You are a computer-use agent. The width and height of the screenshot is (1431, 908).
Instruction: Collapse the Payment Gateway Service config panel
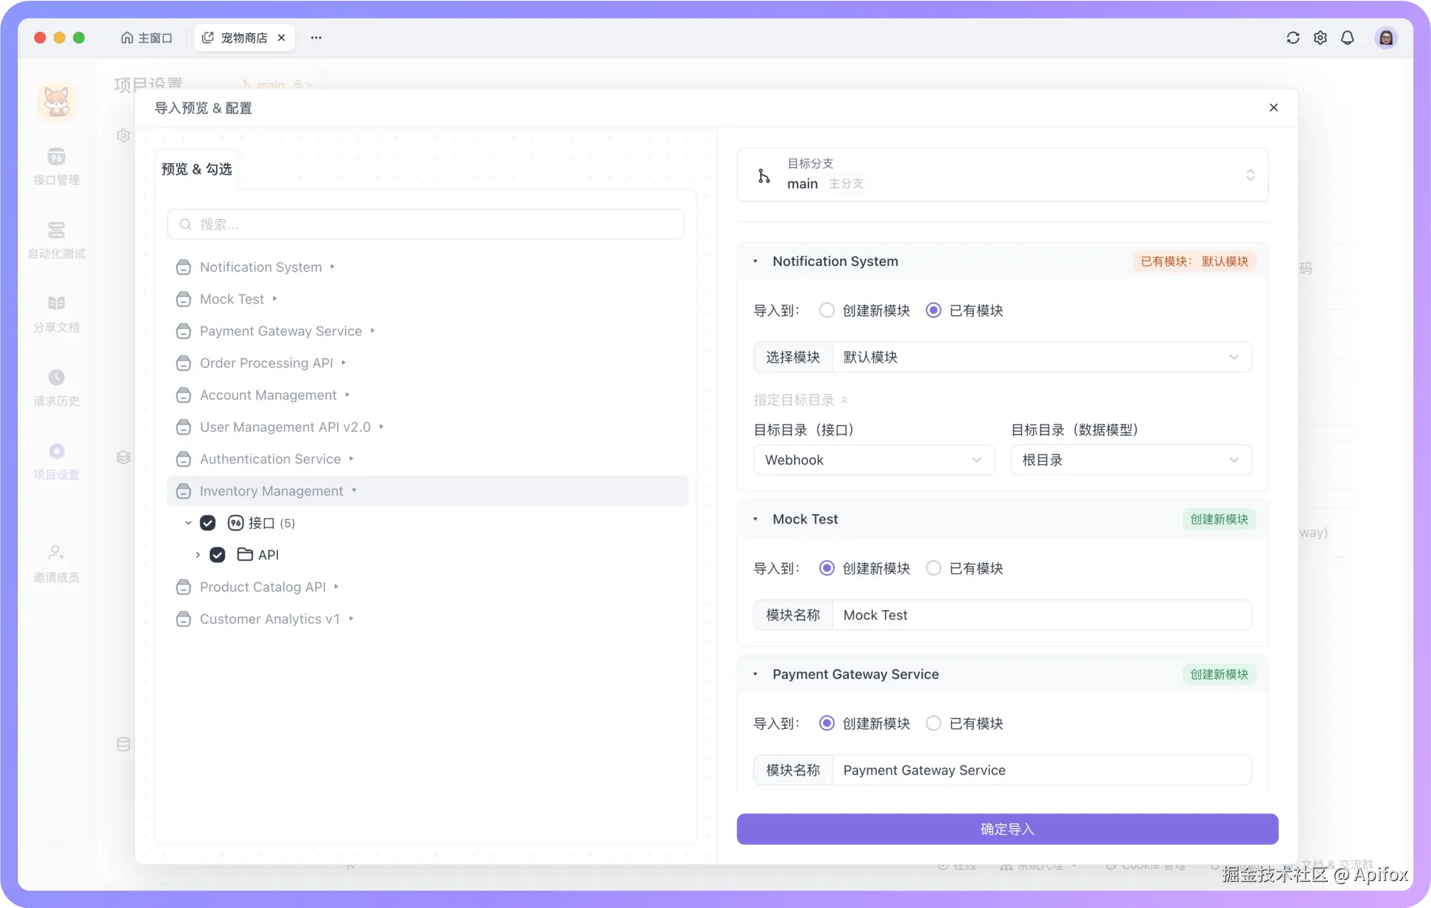[x=755, y=674]
